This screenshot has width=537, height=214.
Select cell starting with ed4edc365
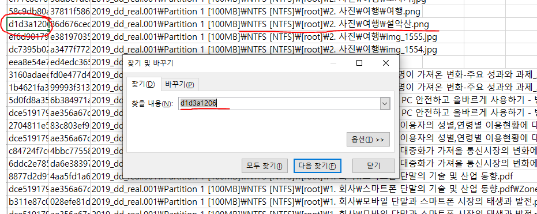point(70,62)
